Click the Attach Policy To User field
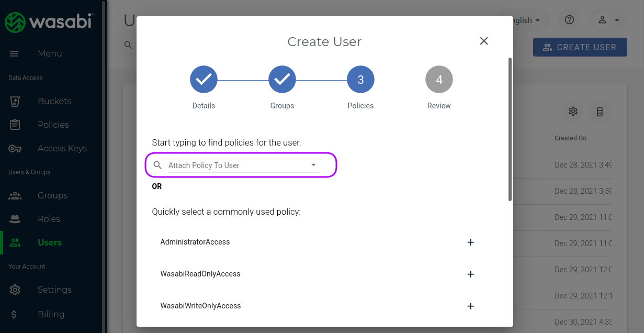 click(235, 165)
